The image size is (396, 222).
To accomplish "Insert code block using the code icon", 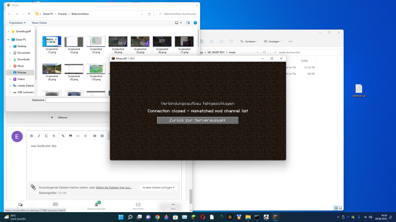I will click(x=78, y=136).
